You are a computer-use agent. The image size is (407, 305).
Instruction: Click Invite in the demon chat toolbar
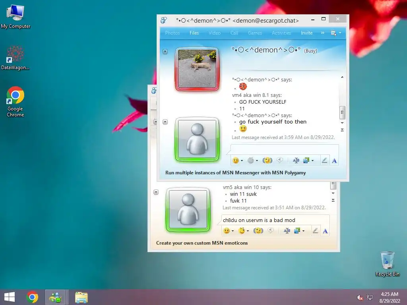point(306,33)
